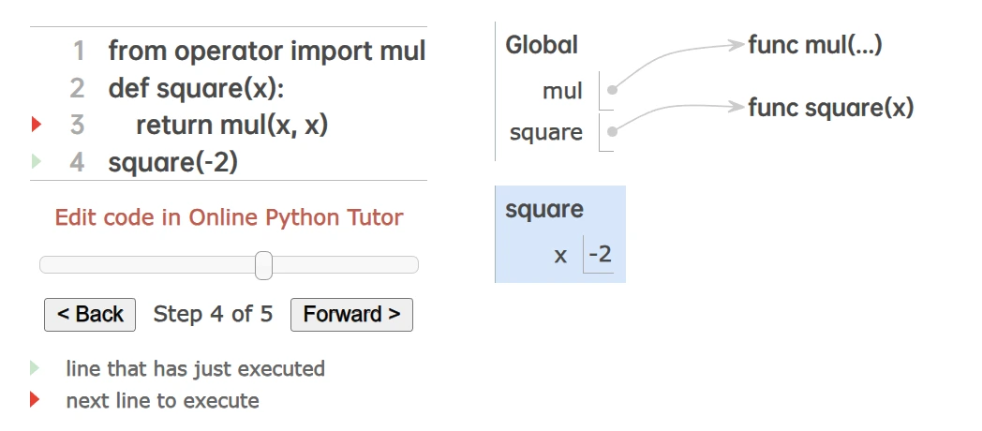982x431 pixels.
Task: Click the red arrow in the legend
Action: point(36,400)
